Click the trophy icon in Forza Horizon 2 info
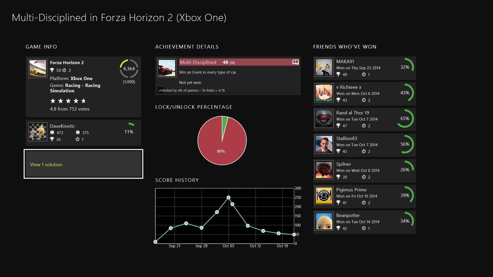This screenshot has height=277, width=493. 52,70
